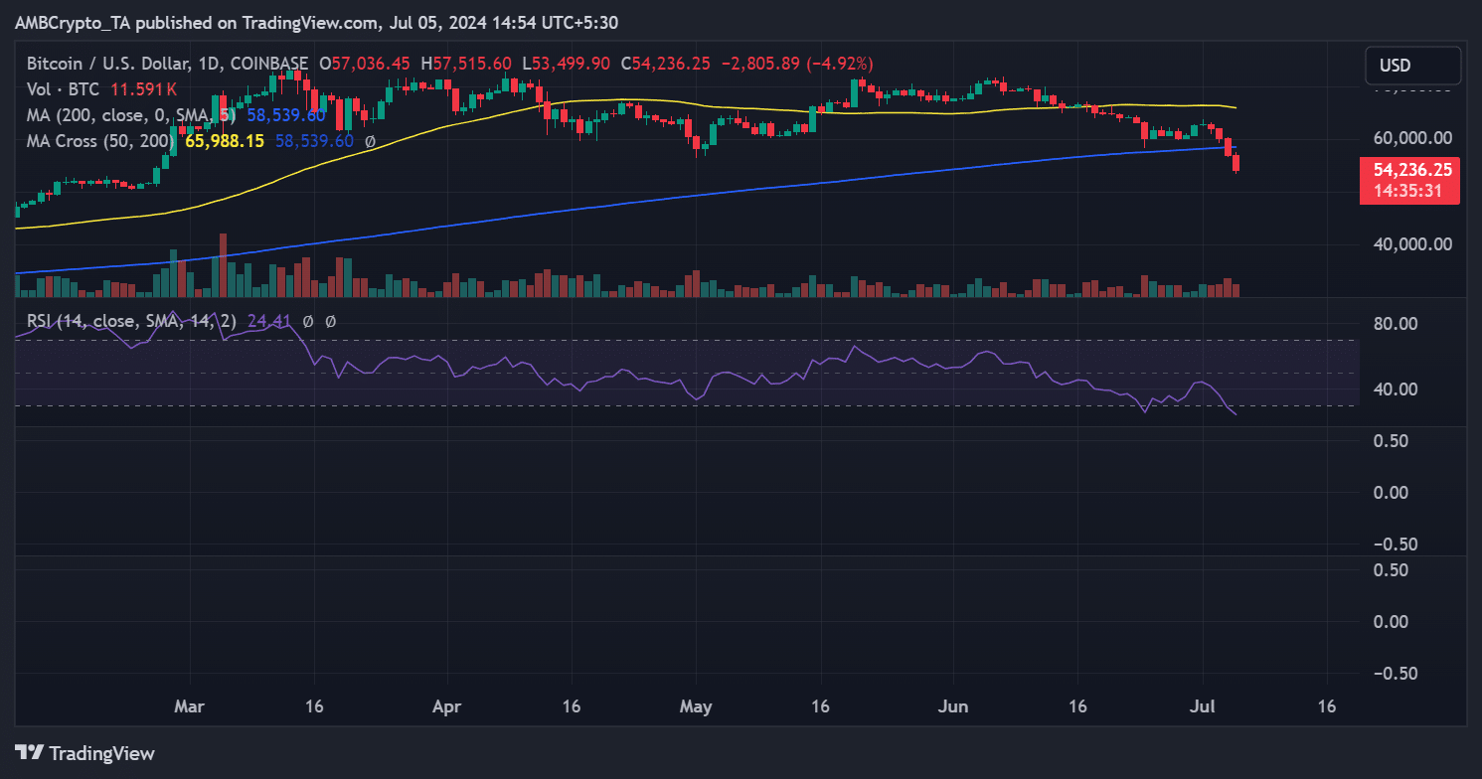
Task: Click the latest red candlestick at the chart's right end
Action: pos(1236,163)
